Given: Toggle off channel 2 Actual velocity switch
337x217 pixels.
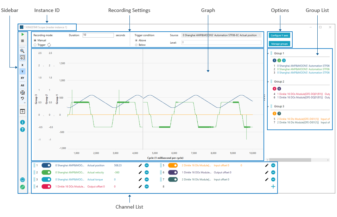Looking at the screenshot, I should pos(46,172).
